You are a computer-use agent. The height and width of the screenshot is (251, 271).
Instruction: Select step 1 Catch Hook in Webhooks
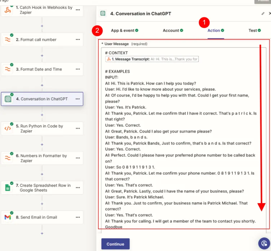click(42, 10)
